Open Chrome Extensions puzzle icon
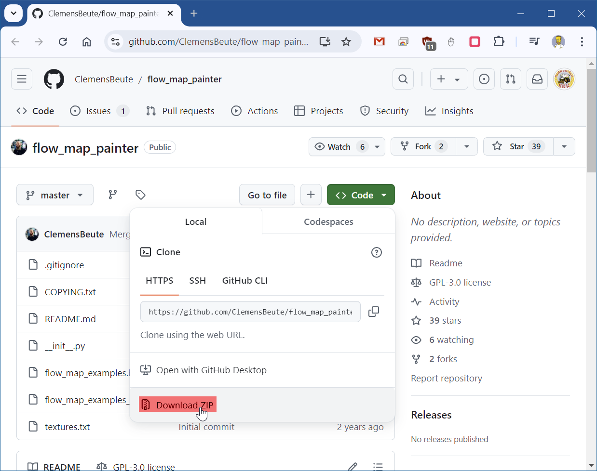597x471 pixels. pos(499,42)
